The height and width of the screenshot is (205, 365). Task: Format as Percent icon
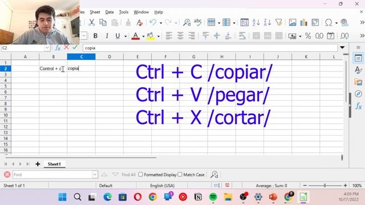coord(308,36)
